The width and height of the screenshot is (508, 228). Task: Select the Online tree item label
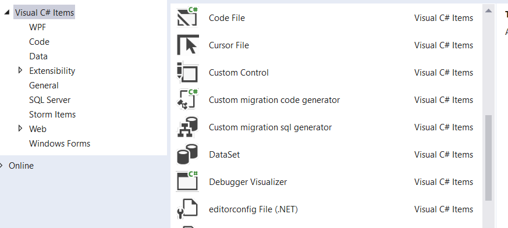[x=21, y=166]
